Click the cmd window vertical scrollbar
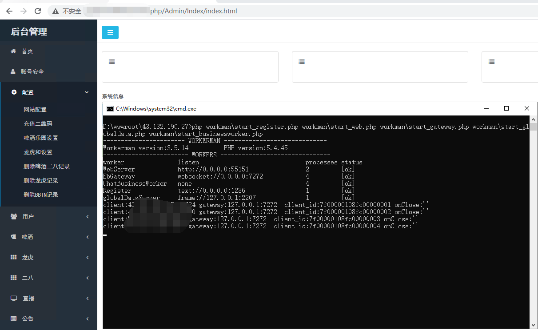Image resolution: width=538 pixels, height=330 pixels. (533, 222)
